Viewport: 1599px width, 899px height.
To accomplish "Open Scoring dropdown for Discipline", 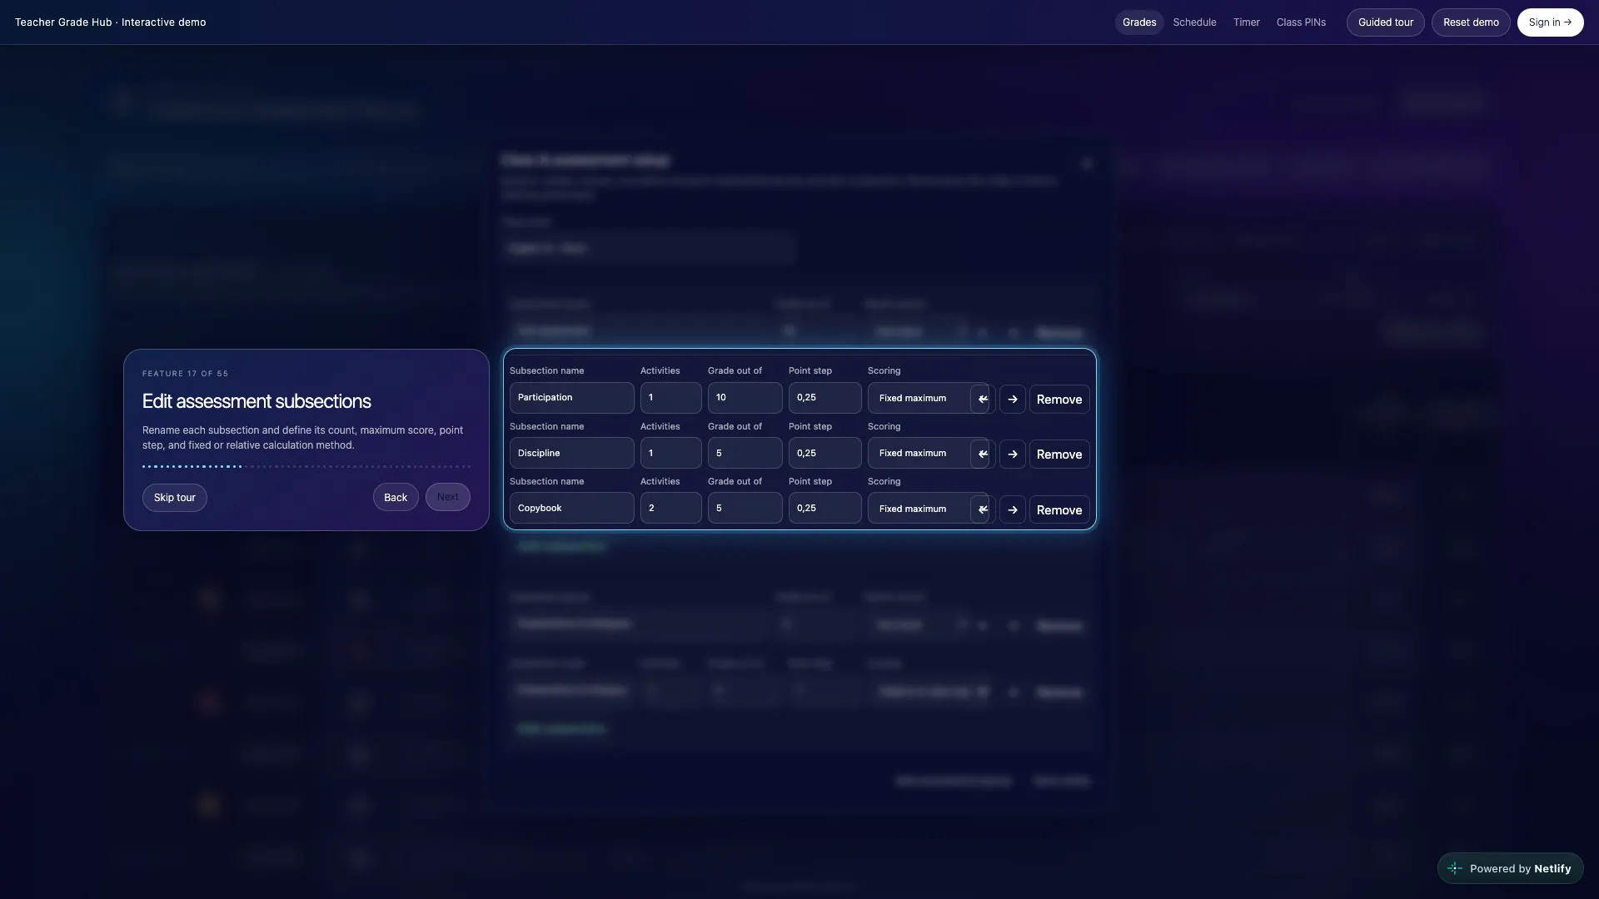I will [x=928, y=453].
